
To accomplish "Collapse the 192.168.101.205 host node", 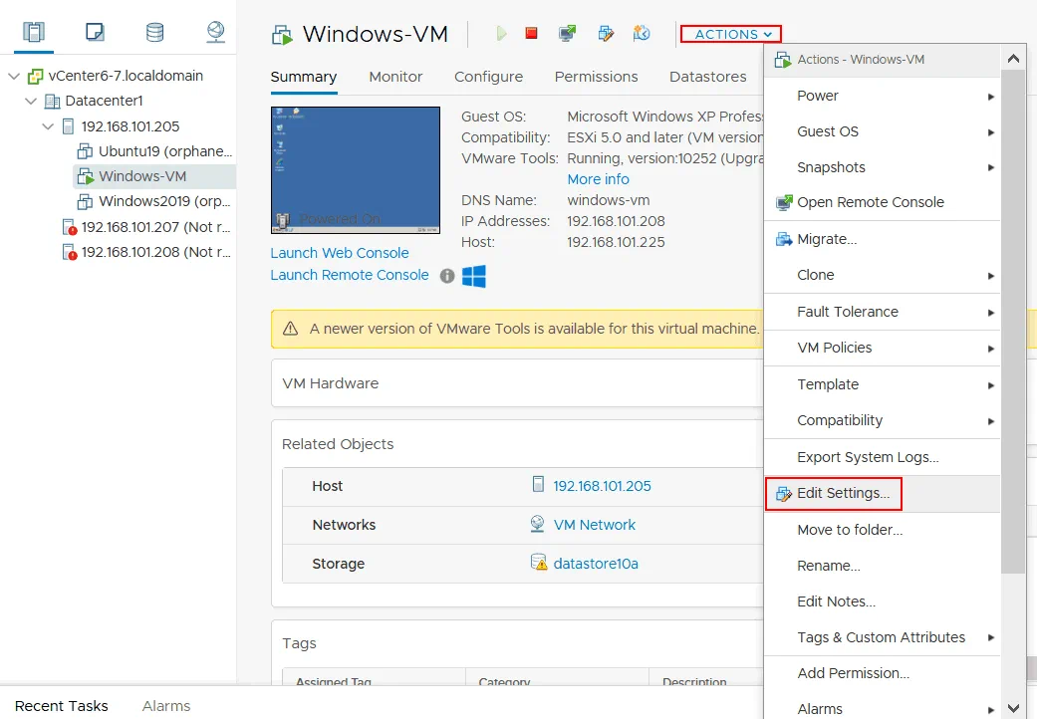I will (48, 126).
